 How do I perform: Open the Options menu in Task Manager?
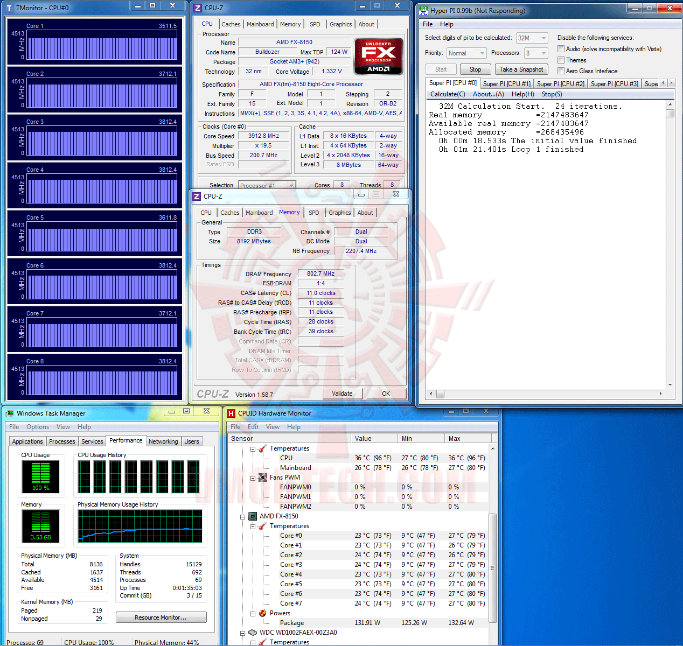(x=38, y=427)
